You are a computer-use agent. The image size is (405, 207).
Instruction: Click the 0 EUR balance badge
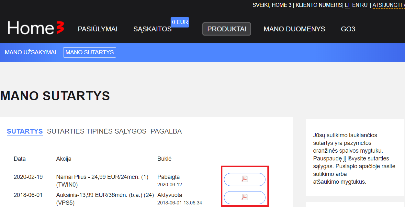pos(180,22)
